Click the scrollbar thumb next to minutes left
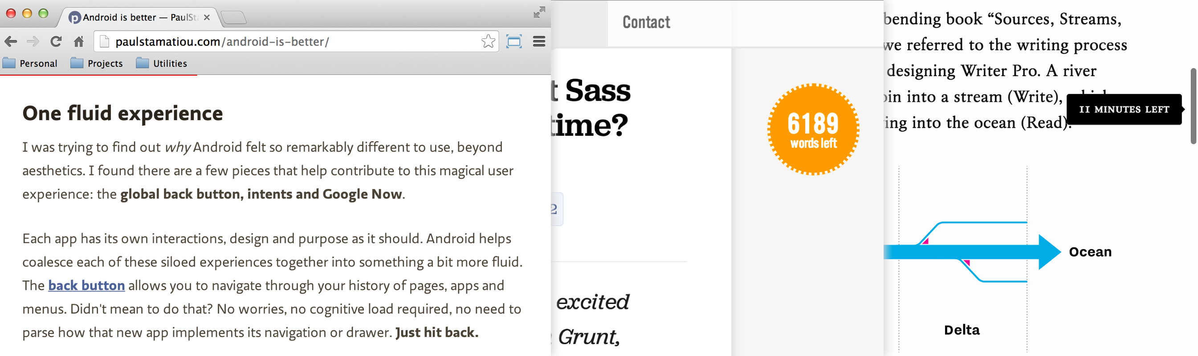The width and height of the screenshot is (1198, 356). [1194, 106]
